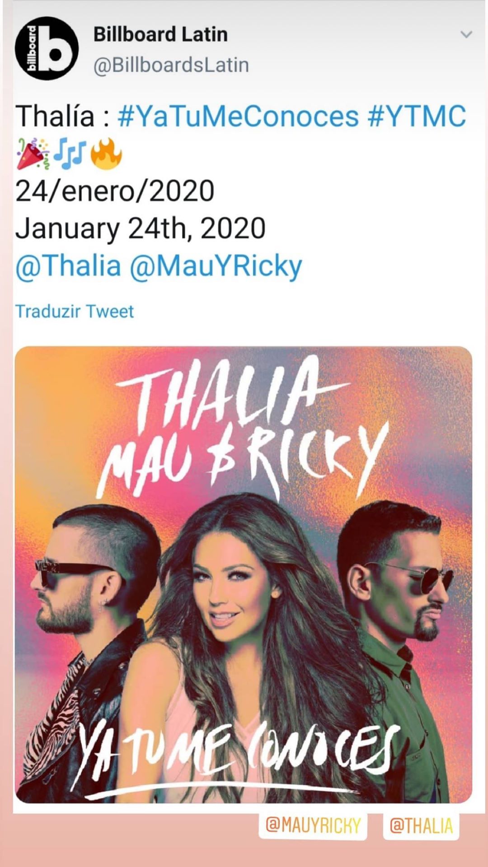Open the #YaTuMeConoces hashtag

238,116
